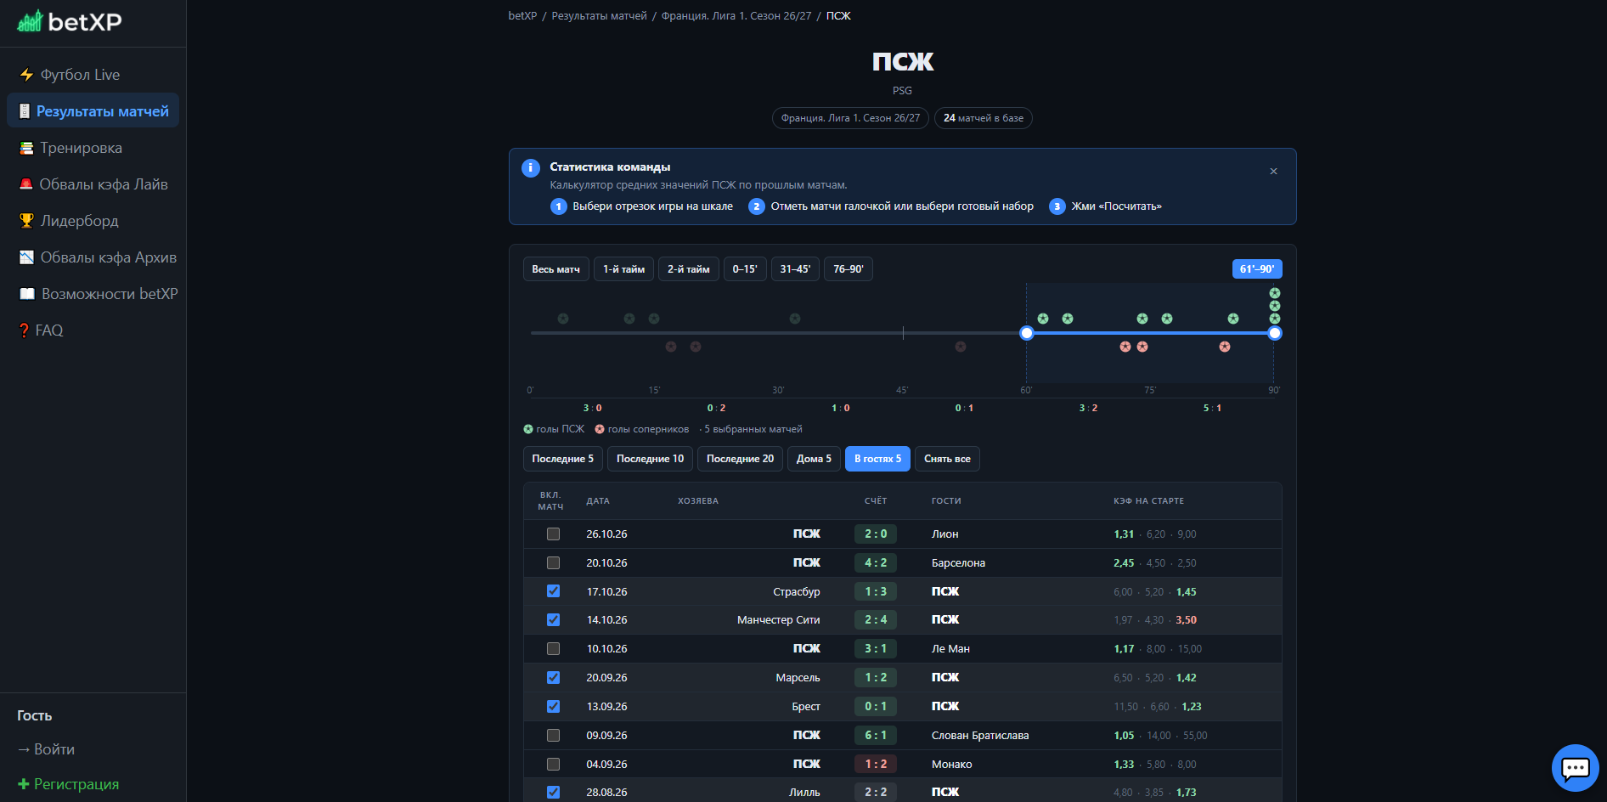Open Футбол Live lightning icon
Image resolution: width=1607 pixels, height=802 pixels.
26,75
